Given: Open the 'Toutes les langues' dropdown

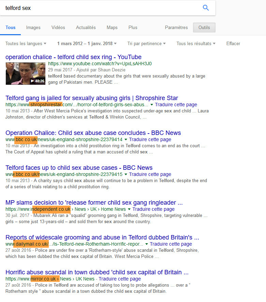Looking at the screenshot, I should click(26, 43).
